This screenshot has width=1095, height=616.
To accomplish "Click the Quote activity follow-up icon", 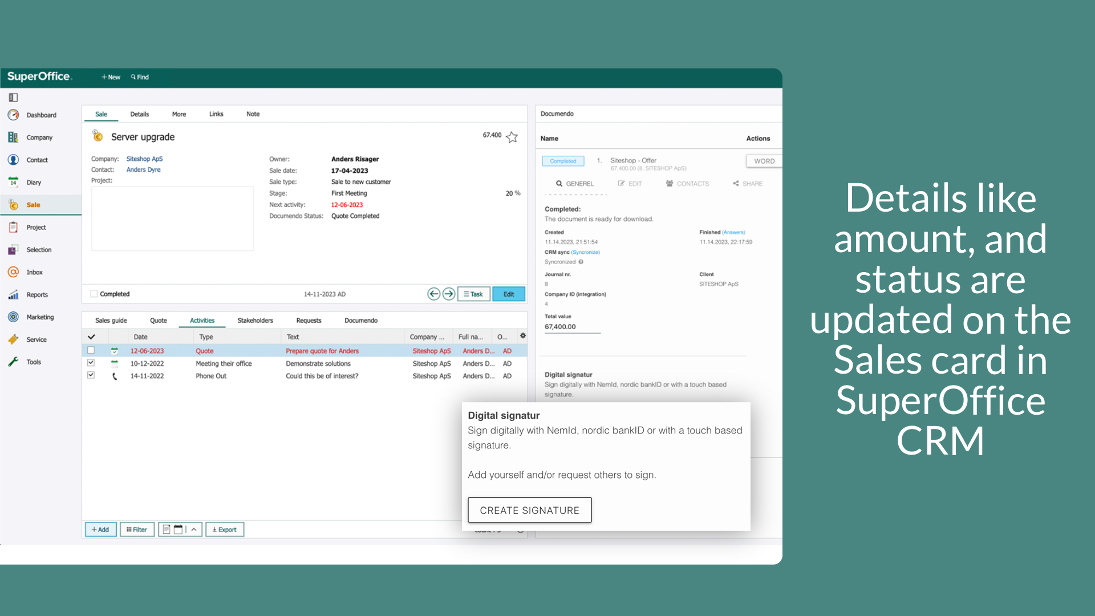I will pos(115,351).
